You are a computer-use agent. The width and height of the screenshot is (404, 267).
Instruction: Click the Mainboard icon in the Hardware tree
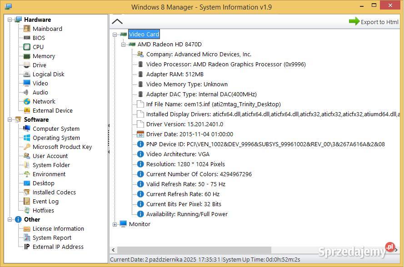point(27,29)
